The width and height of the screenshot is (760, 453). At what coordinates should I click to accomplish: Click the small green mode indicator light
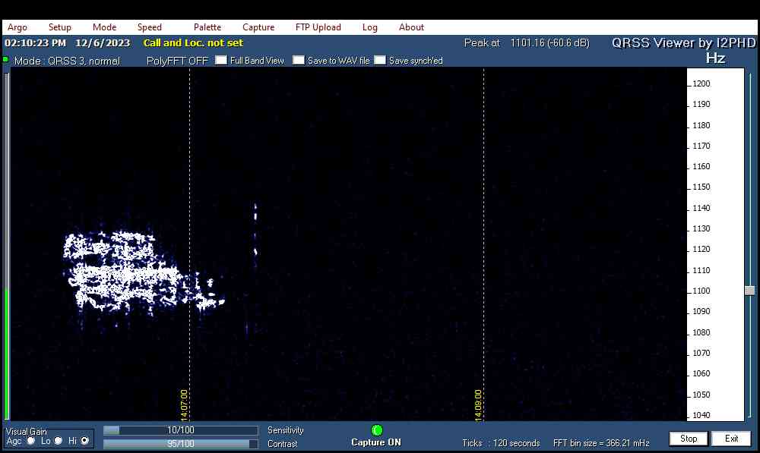[6, 59]
